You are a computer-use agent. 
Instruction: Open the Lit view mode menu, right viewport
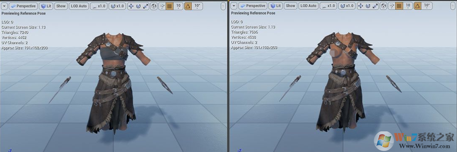point(276,6)
